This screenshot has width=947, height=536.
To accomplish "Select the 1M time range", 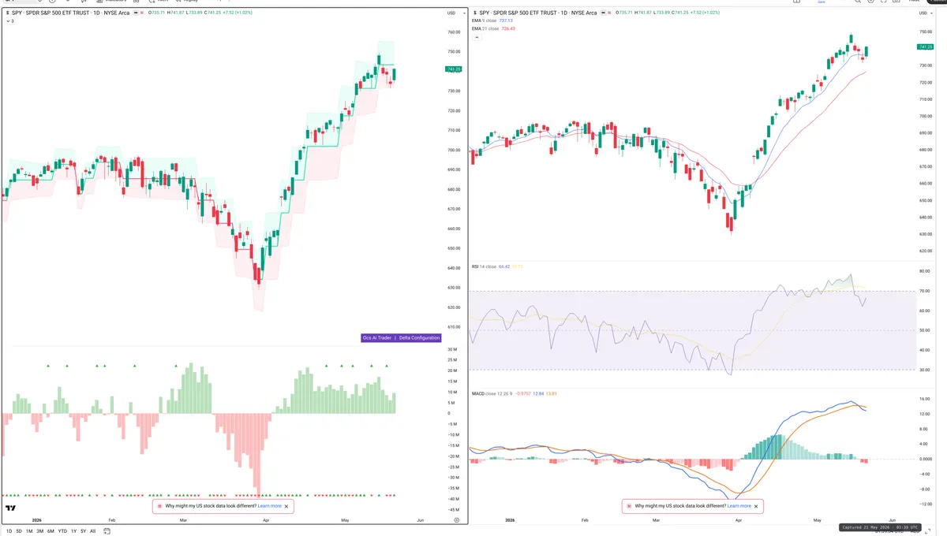I will coord(29,531).
